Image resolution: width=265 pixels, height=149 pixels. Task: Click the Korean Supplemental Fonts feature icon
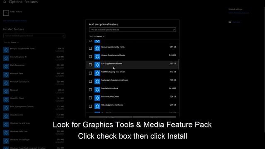97,57
